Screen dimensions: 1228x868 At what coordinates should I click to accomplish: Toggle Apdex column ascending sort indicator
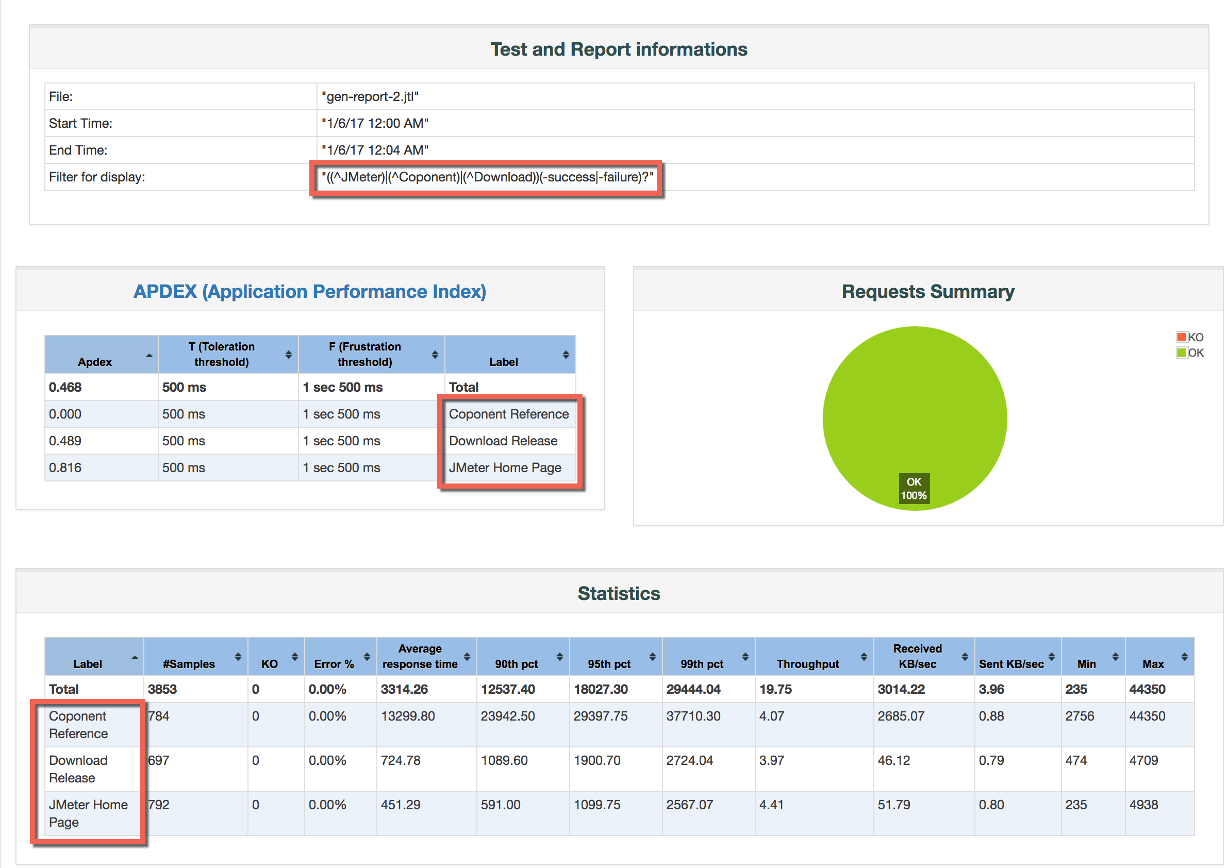click(x=149, y=355)
